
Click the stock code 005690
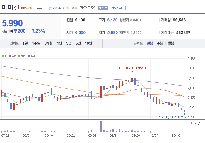click(27, 8)
